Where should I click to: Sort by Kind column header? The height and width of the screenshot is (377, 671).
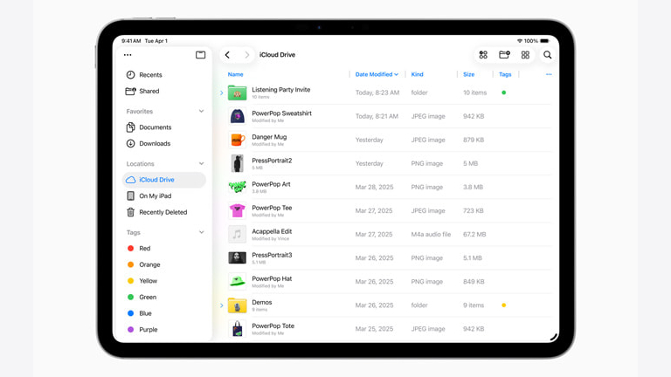pyautogui.click(x=418, y=74)
